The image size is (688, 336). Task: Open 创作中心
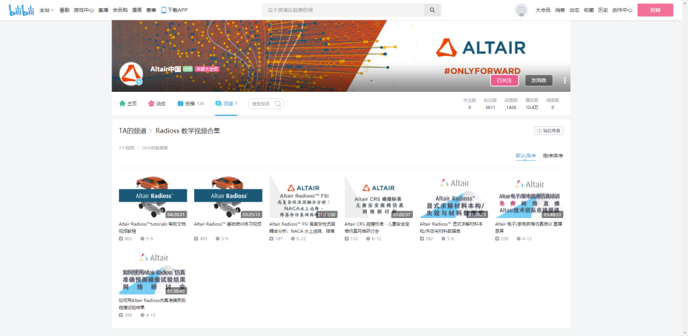pyautogui.click(x=622, y=10)
